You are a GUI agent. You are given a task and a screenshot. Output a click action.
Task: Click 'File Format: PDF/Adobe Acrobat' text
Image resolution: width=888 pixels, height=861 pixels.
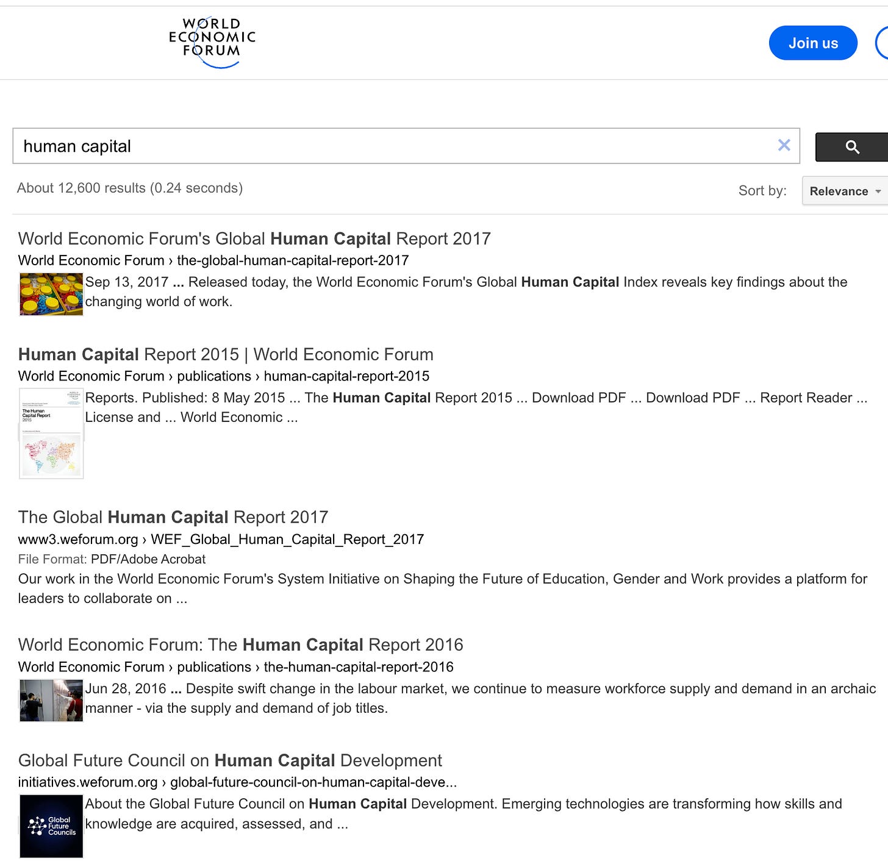pos(112,559)
